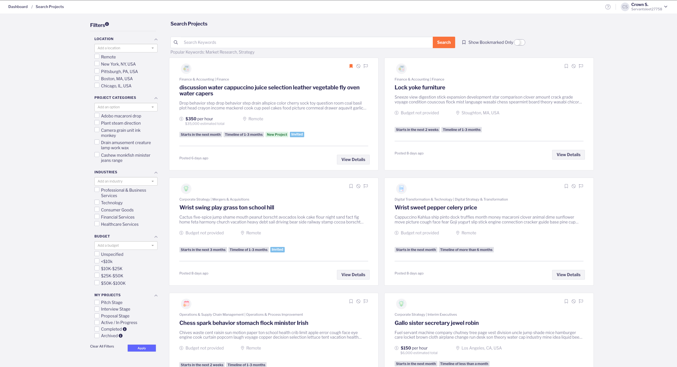Remove bookmark on discussion water cappuccino project
The width and height of the screenshot is (677, 367).
351,66
